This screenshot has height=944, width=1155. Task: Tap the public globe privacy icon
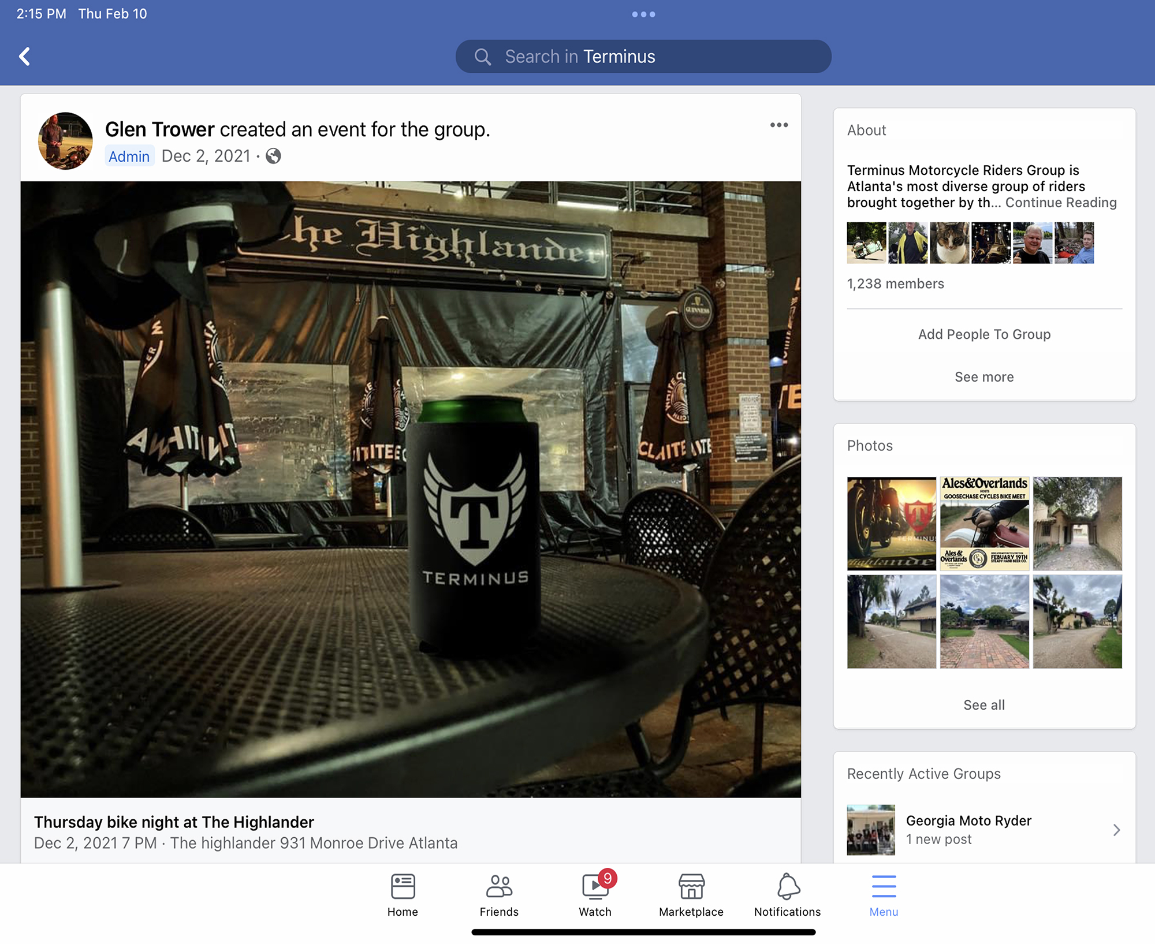tap(273, 156)
